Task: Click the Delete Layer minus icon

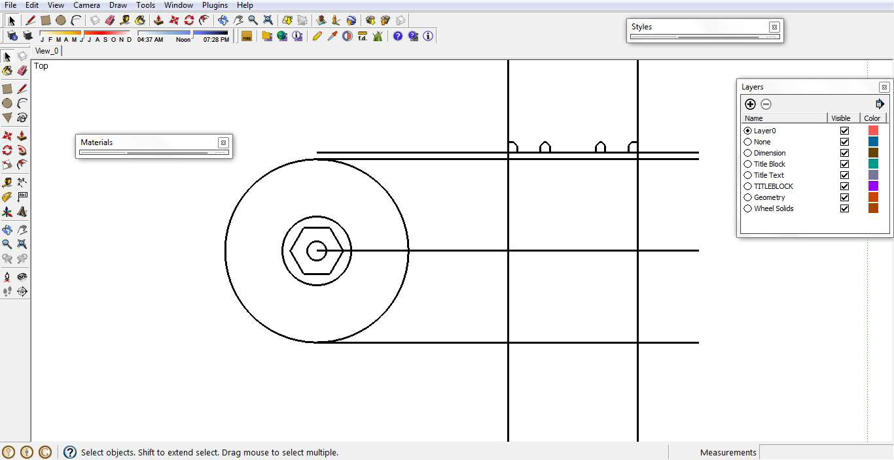Action: pyautogui.click(x=766, y=104)
